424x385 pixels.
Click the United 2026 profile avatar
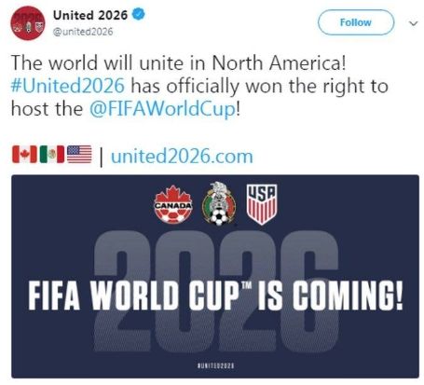point(28,23)
